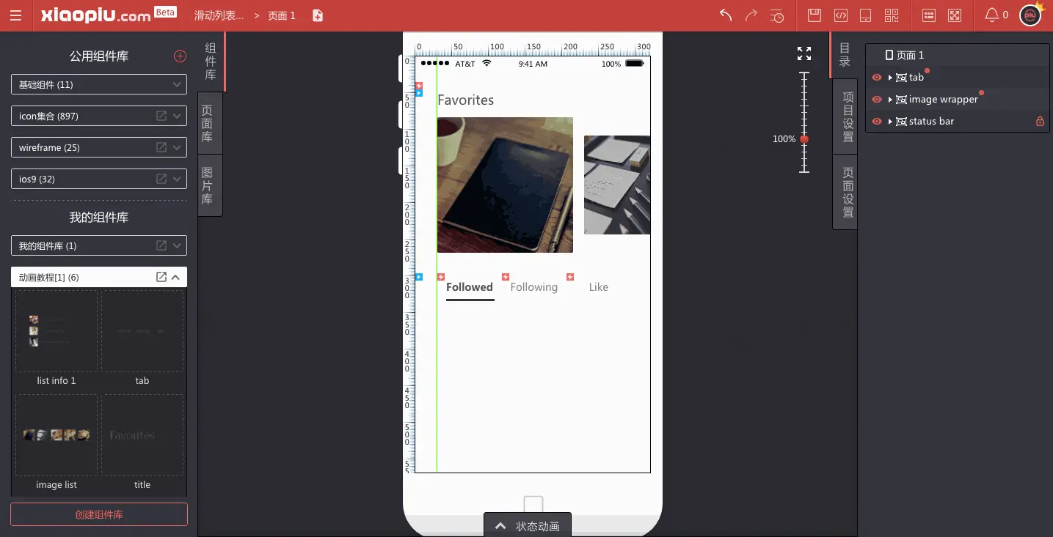Open the 基础组件 (11) dropdown

[99, 84]
